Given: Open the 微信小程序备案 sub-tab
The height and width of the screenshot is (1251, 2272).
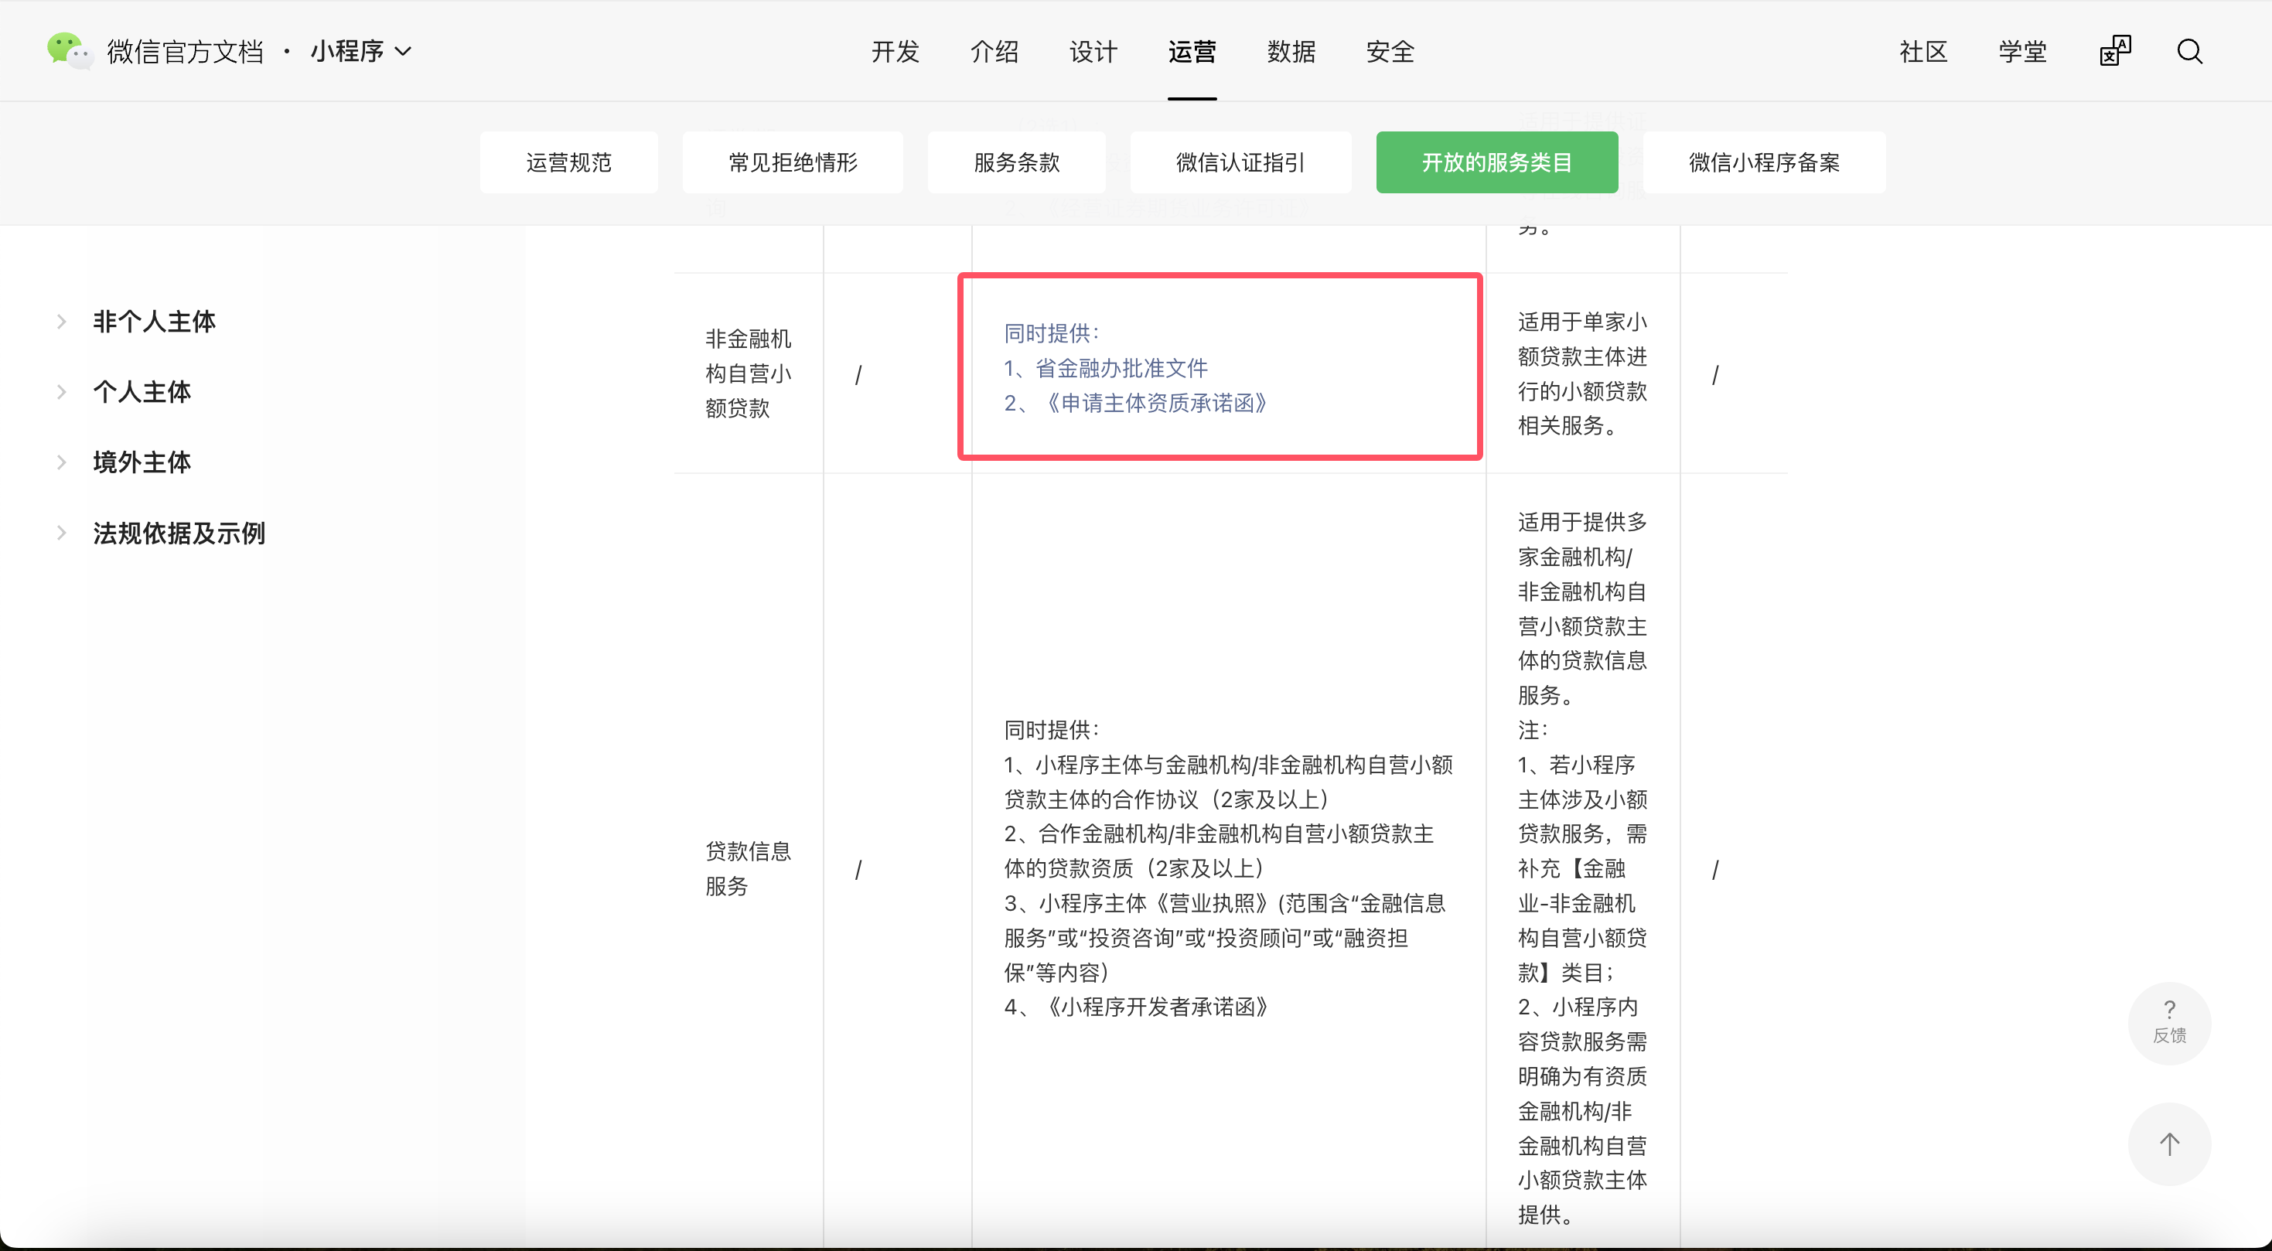Looking at the screenshot, I should click(1764, 162).
